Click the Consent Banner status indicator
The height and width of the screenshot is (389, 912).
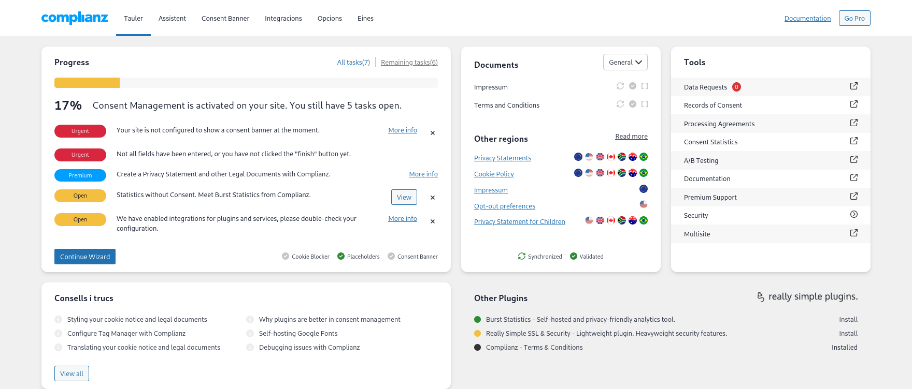point(391,256)
